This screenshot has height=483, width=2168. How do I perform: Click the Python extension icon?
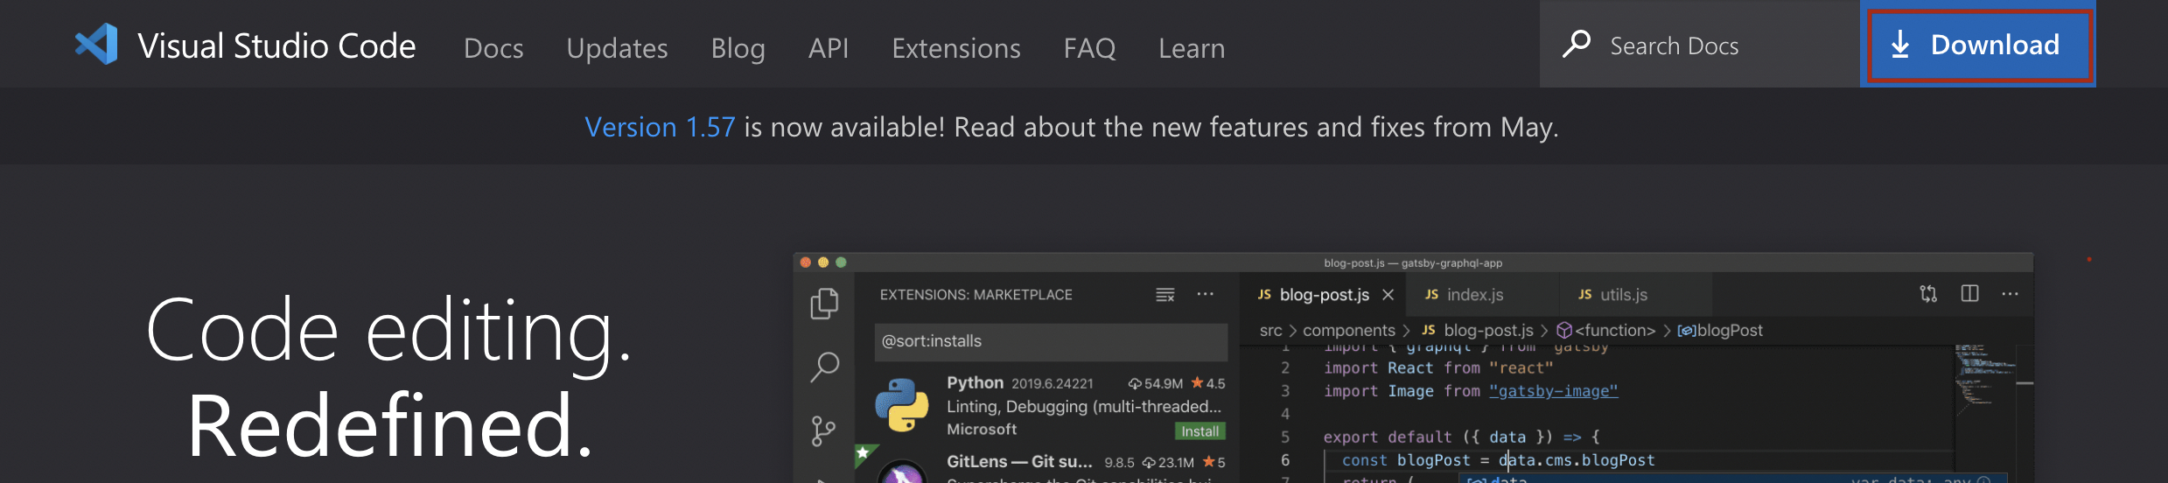[x=902, y=405]
